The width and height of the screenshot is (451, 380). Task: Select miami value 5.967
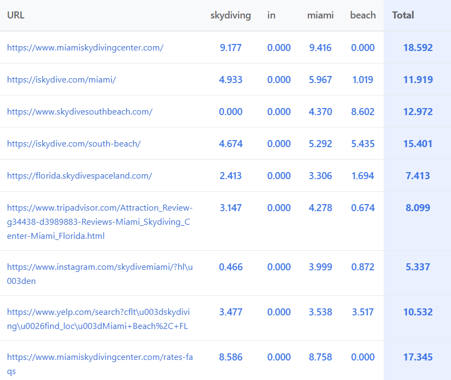pyautogui.click(x=320, y=79)
